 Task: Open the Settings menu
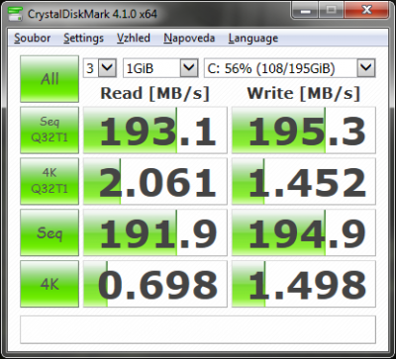tap(83, 38)
